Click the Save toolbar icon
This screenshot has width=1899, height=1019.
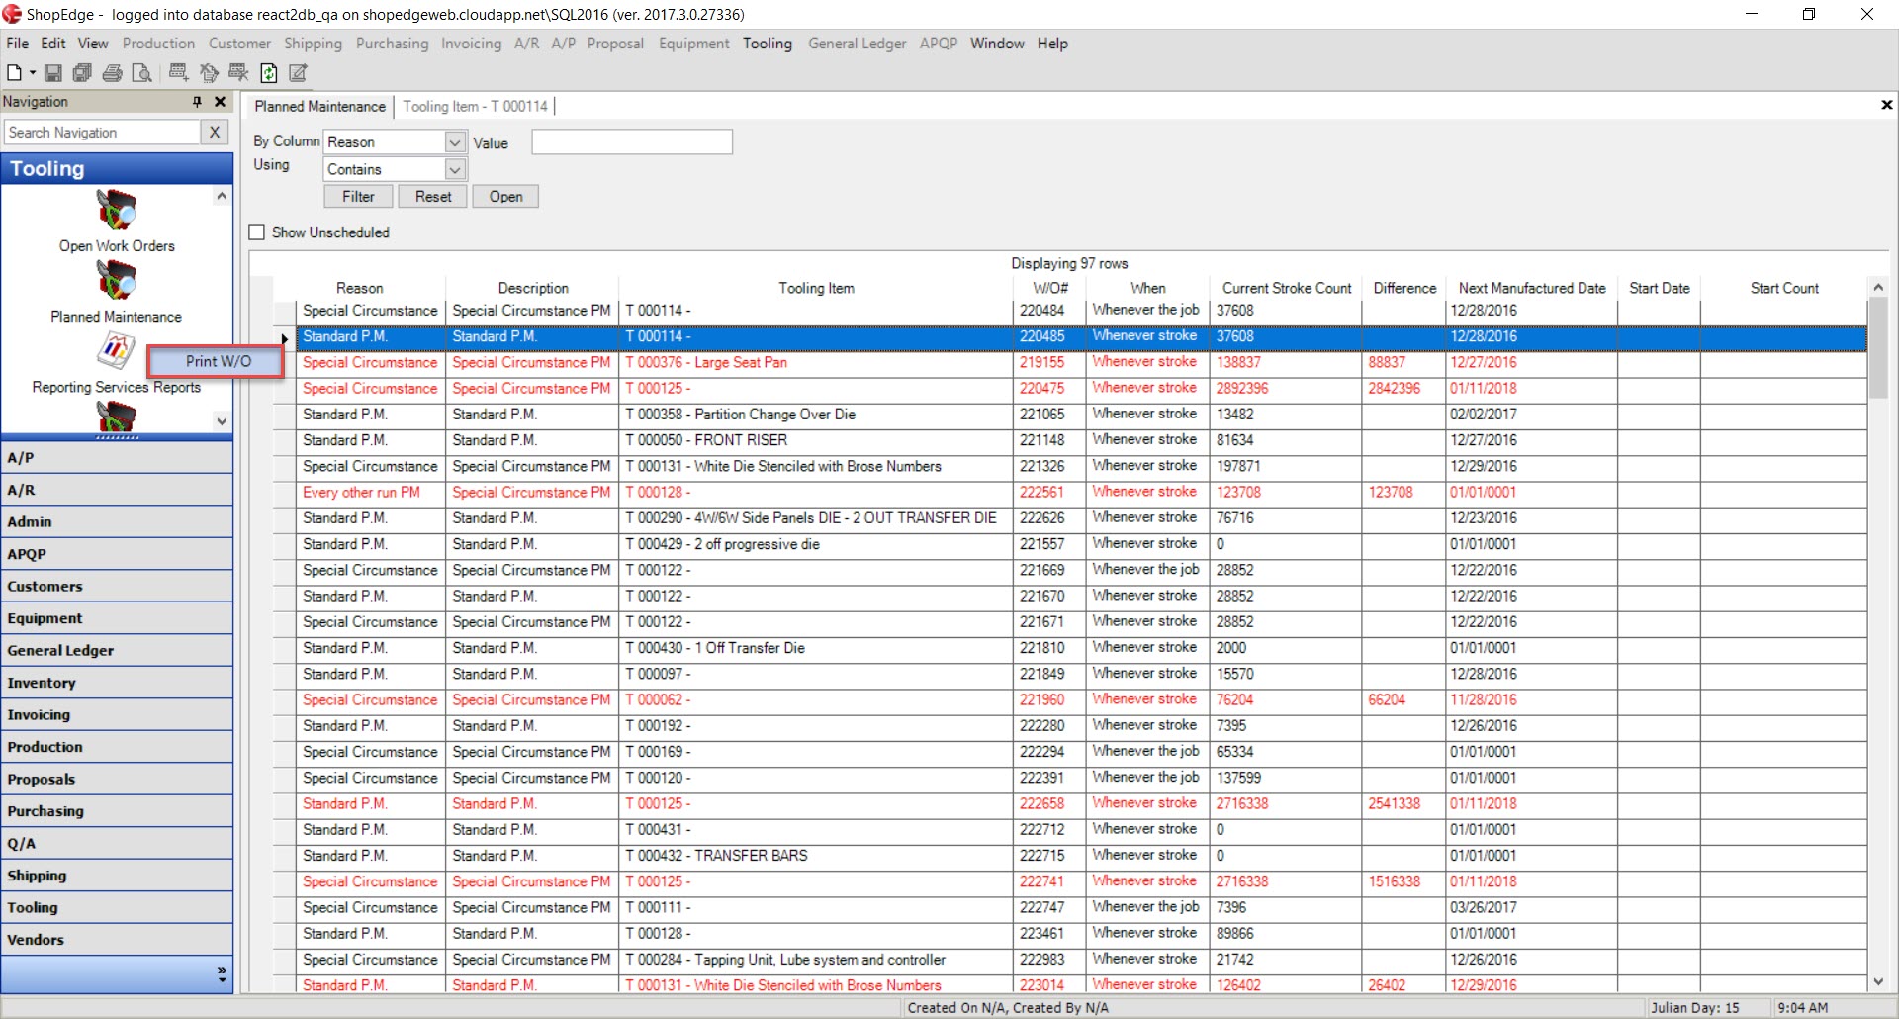point(53,73)
